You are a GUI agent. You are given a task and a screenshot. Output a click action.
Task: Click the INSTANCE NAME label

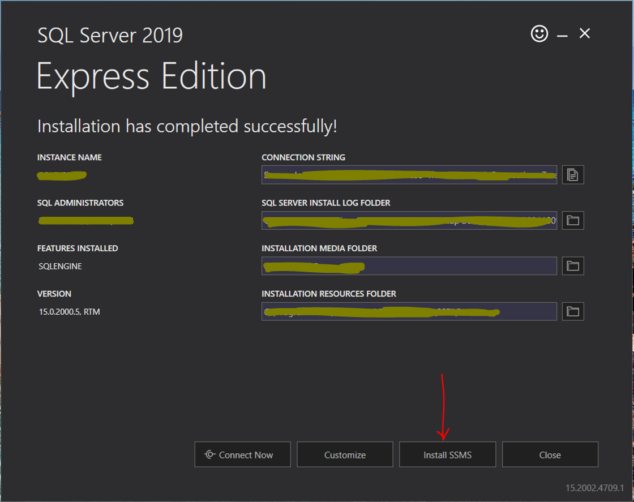(70, 157)
